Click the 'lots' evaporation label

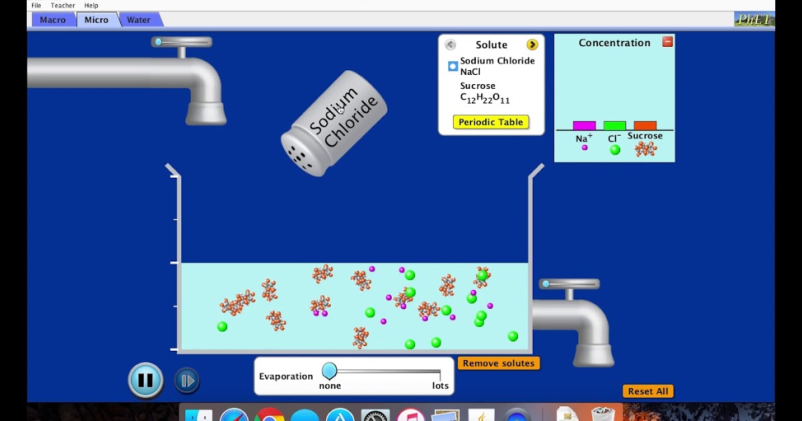(x=440, y=386)
